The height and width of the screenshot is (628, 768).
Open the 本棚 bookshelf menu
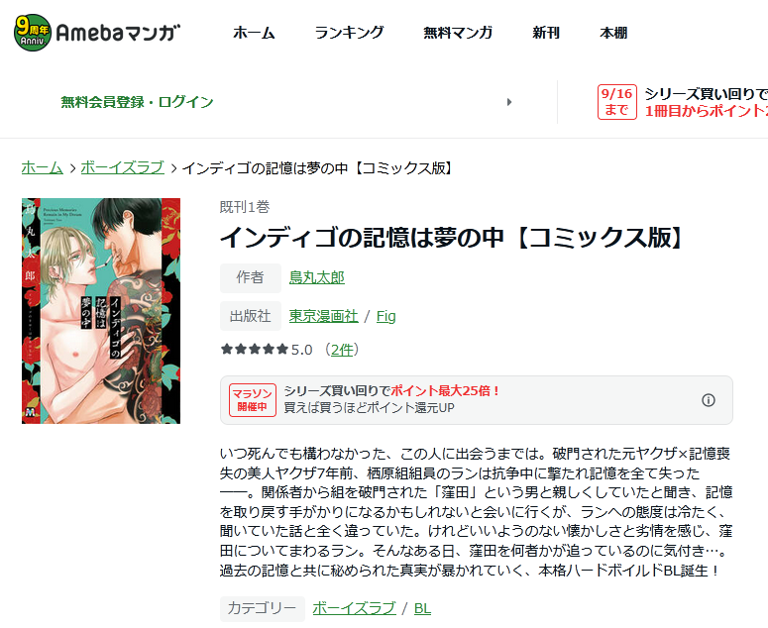(613, 33)
